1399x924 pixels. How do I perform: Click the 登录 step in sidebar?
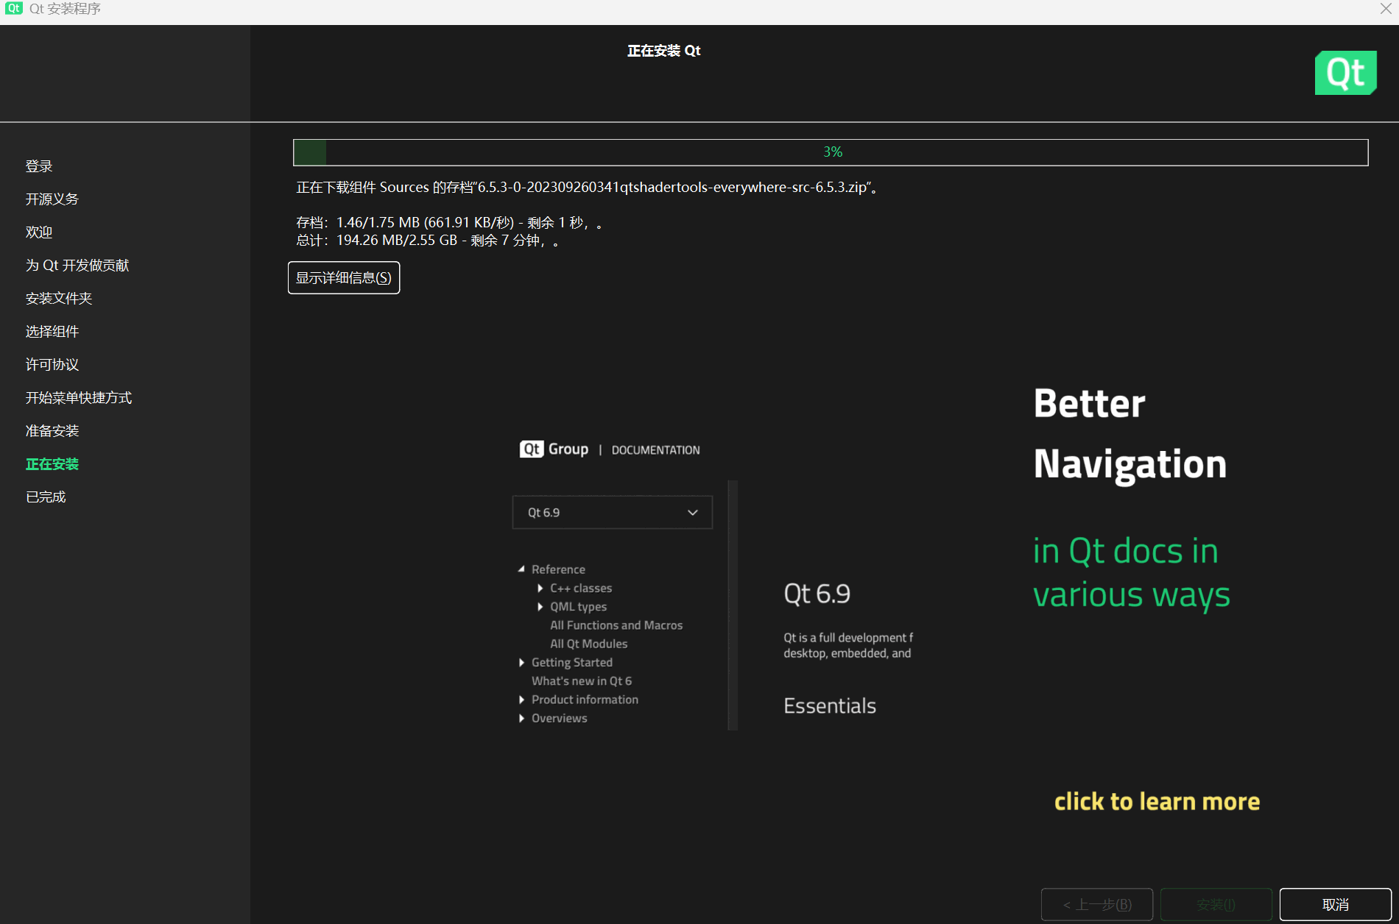tap(39, 166)
